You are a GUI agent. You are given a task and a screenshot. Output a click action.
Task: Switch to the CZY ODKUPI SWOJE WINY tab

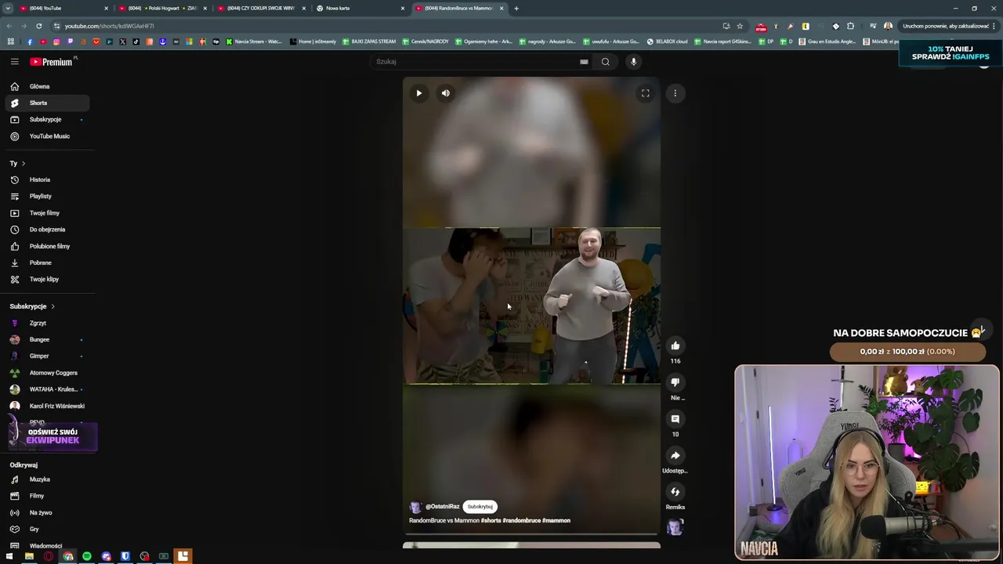(261, 8)
